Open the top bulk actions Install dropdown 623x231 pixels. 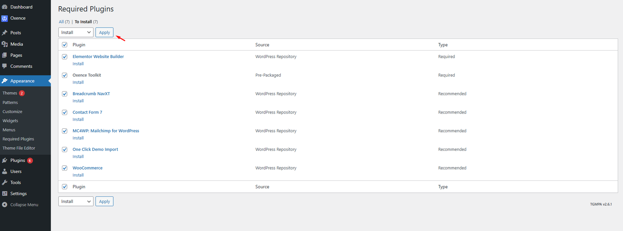click(76, 32)
